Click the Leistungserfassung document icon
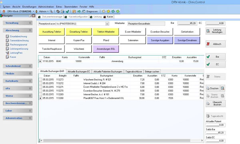 coord(7,49)
